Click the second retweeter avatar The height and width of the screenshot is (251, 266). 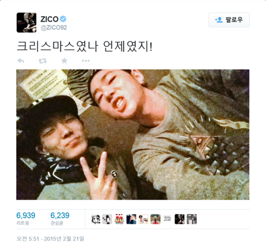point(107,219)
